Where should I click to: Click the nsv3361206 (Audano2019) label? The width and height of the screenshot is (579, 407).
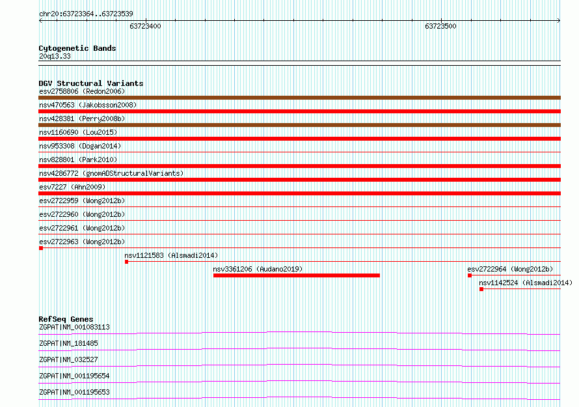[x=258, y=269]
